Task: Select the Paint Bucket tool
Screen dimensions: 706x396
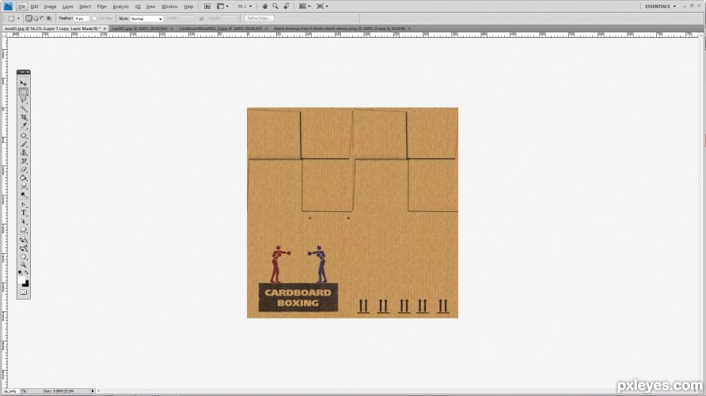Action: tap(24, 178)
